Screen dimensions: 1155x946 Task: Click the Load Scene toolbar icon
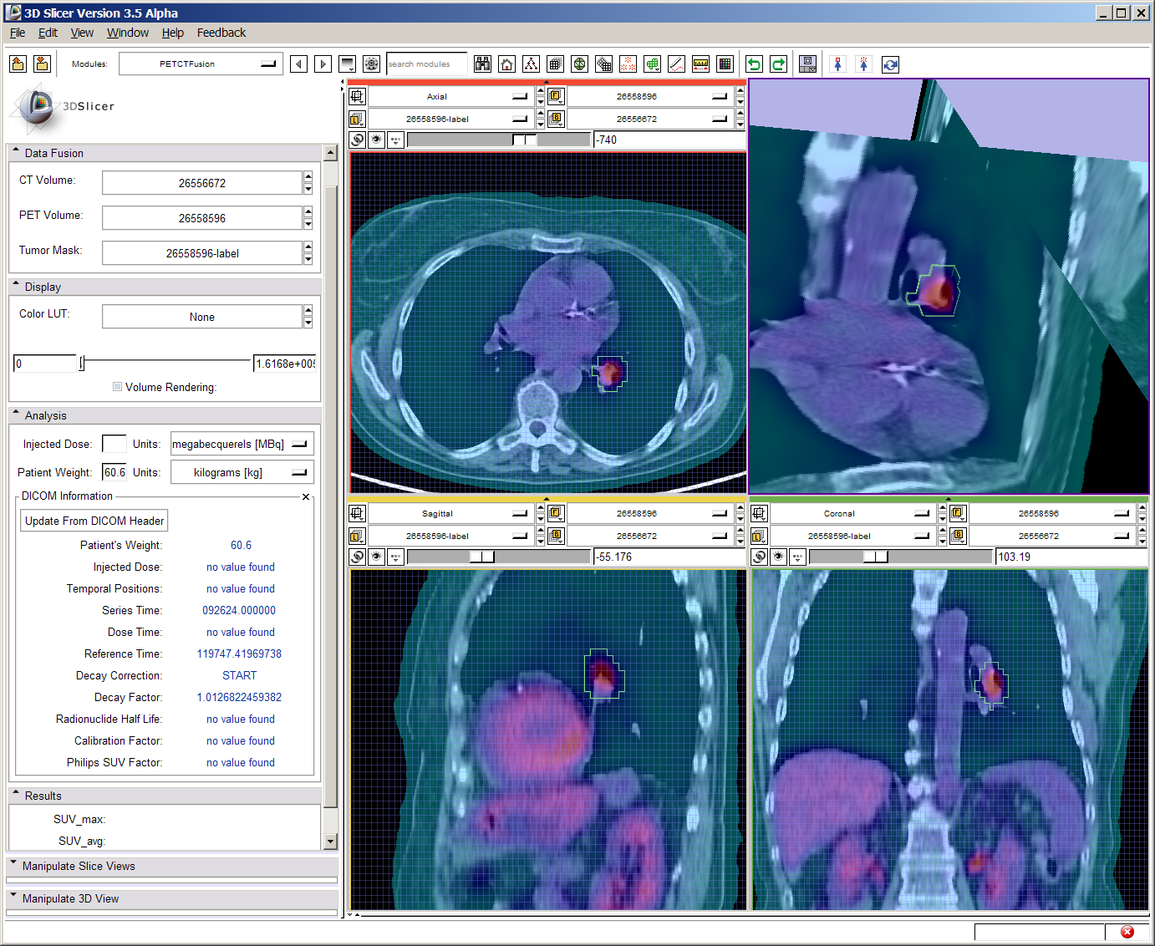(x=18, y=64)
